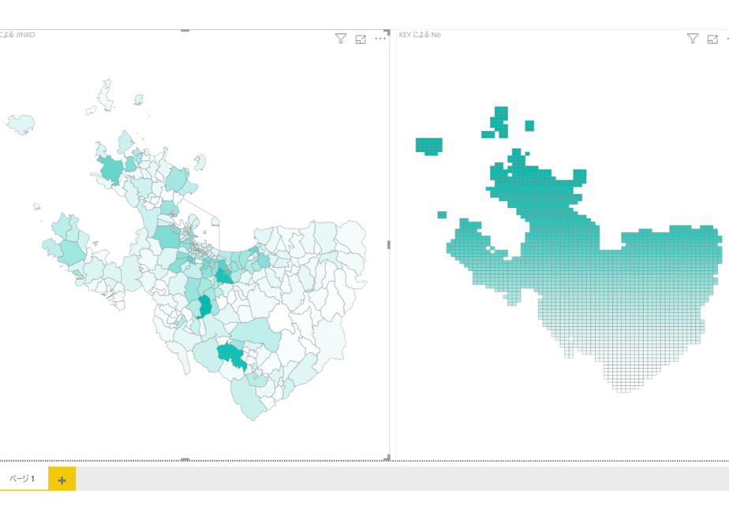Click the JINKO visual title text
The image size is (729, 520).
tap(17, 35)
